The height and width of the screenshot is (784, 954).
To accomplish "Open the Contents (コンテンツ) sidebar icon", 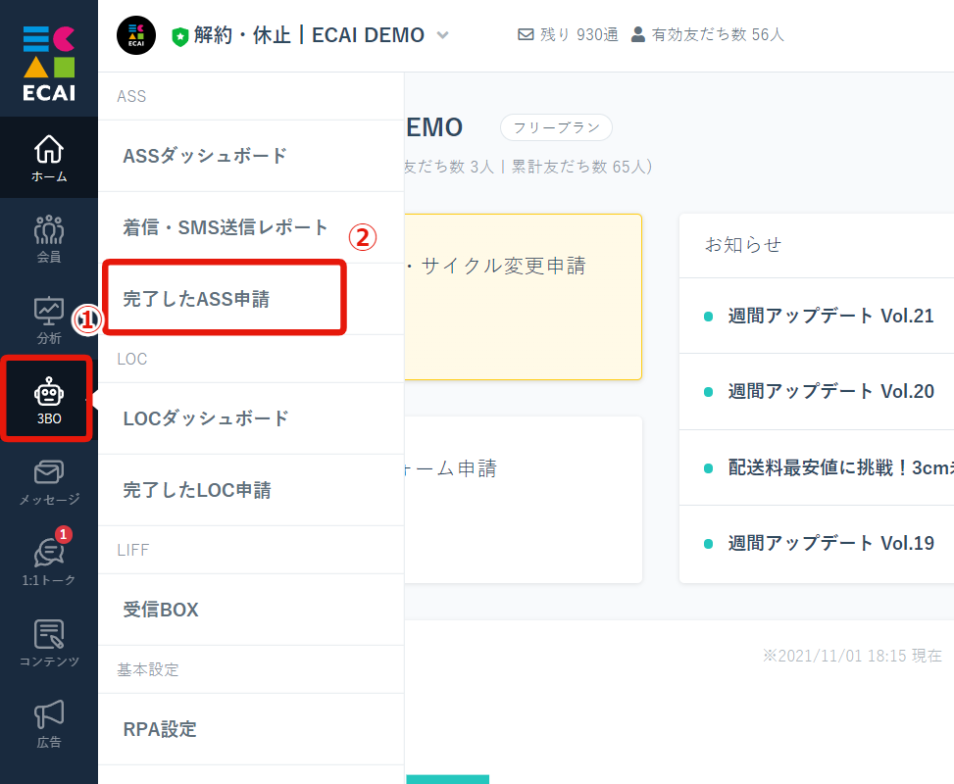I will [49, 642].
